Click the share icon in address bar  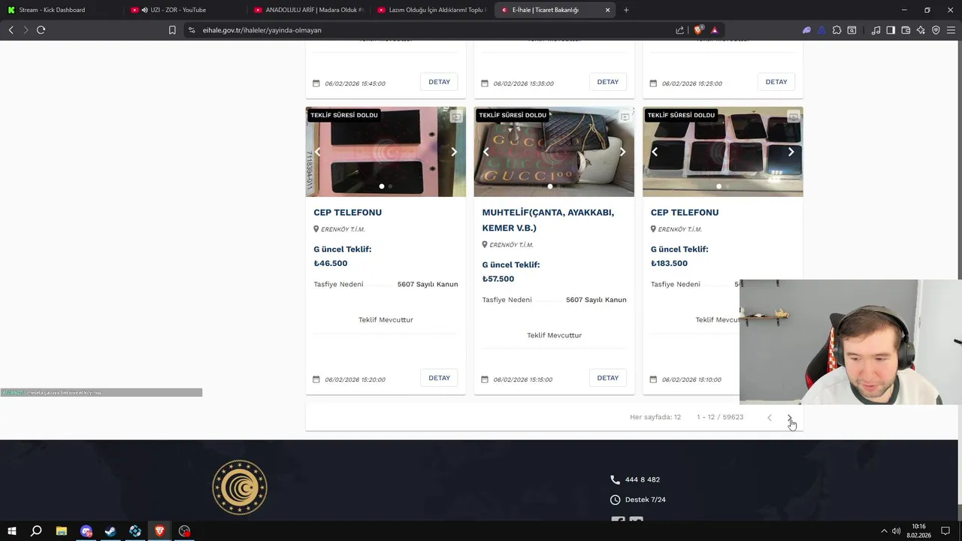tap(680, 30)
